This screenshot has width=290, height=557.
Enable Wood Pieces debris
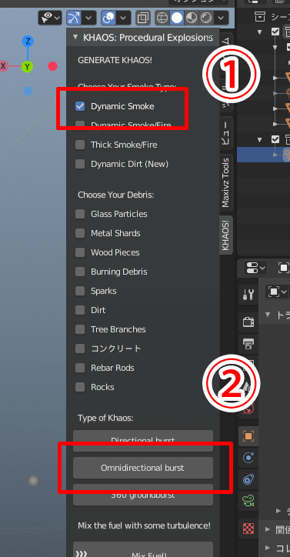80,252
